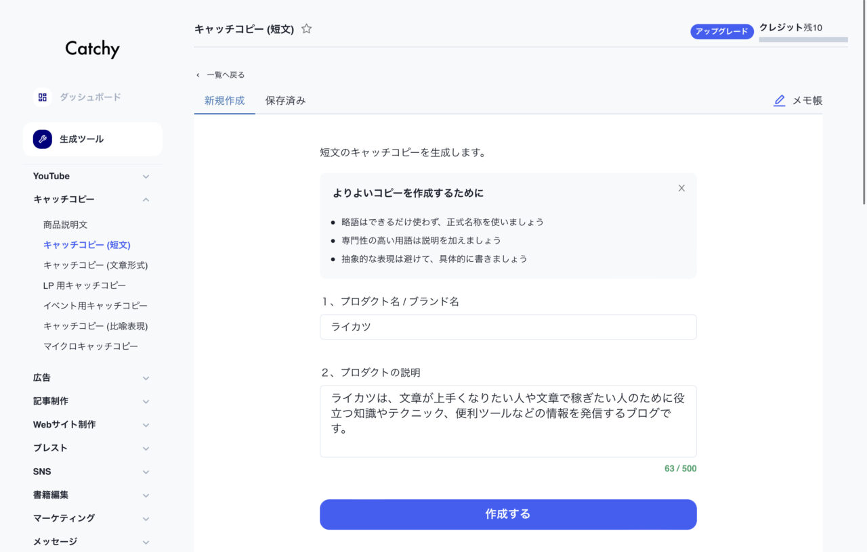Expand the 広告 category
This screenshot has width=867, height=552.
pos(146,378)
